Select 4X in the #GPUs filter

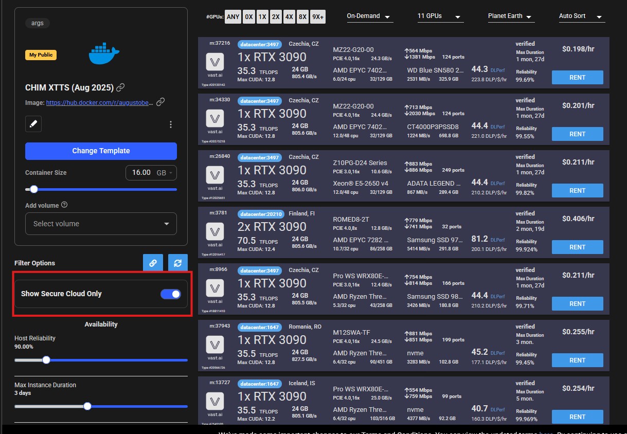tap(289, 16)
